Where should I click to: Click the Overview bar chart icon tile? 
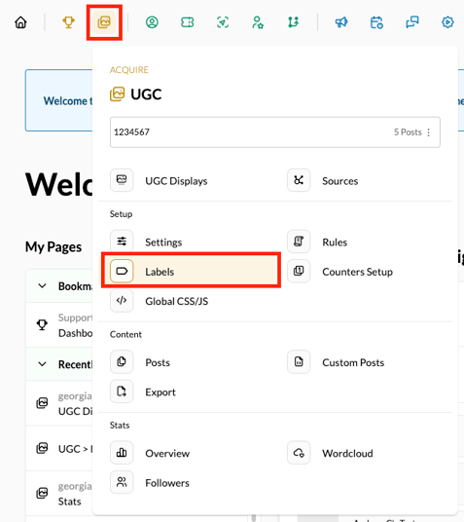tap(122, 453)
